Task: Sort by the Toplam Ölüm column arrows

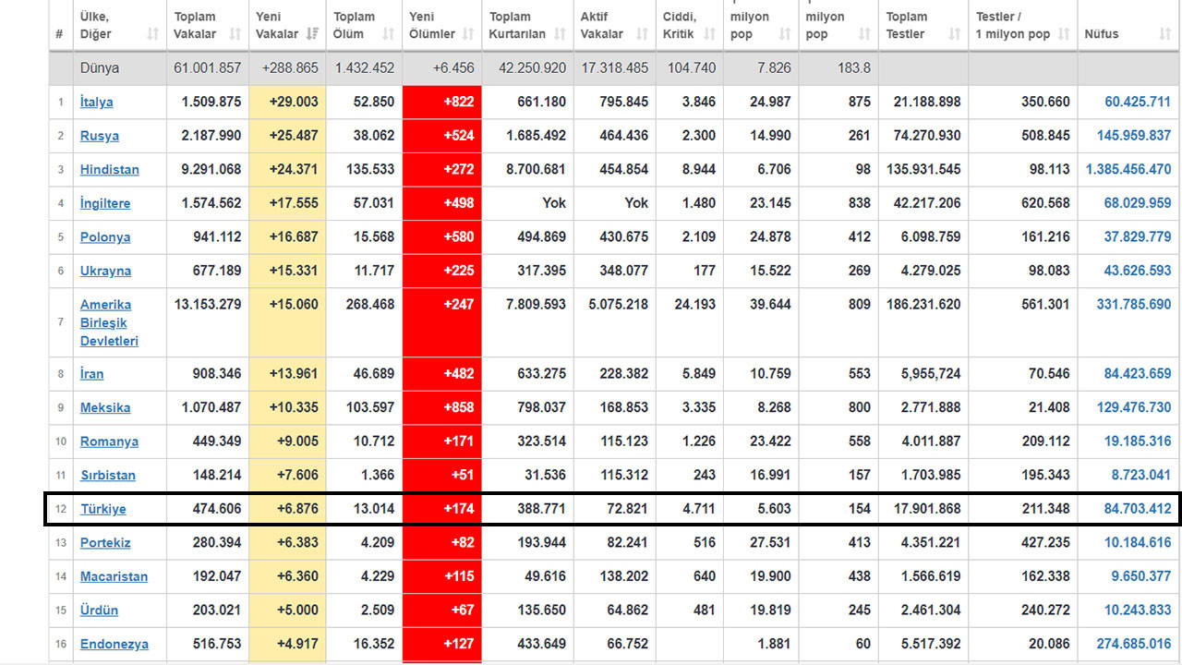Action: coord(386,34)
